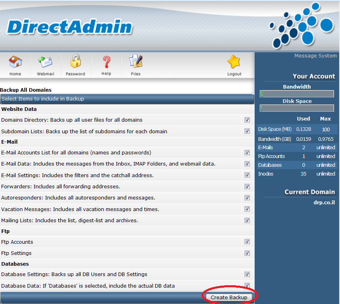Disable the E-Mail Data backup checkbox

[x=247, y=164]
